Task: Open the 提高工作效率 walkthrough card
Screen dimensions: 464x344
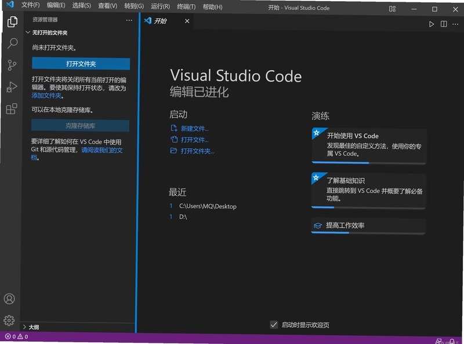Action: coord(368,226)
